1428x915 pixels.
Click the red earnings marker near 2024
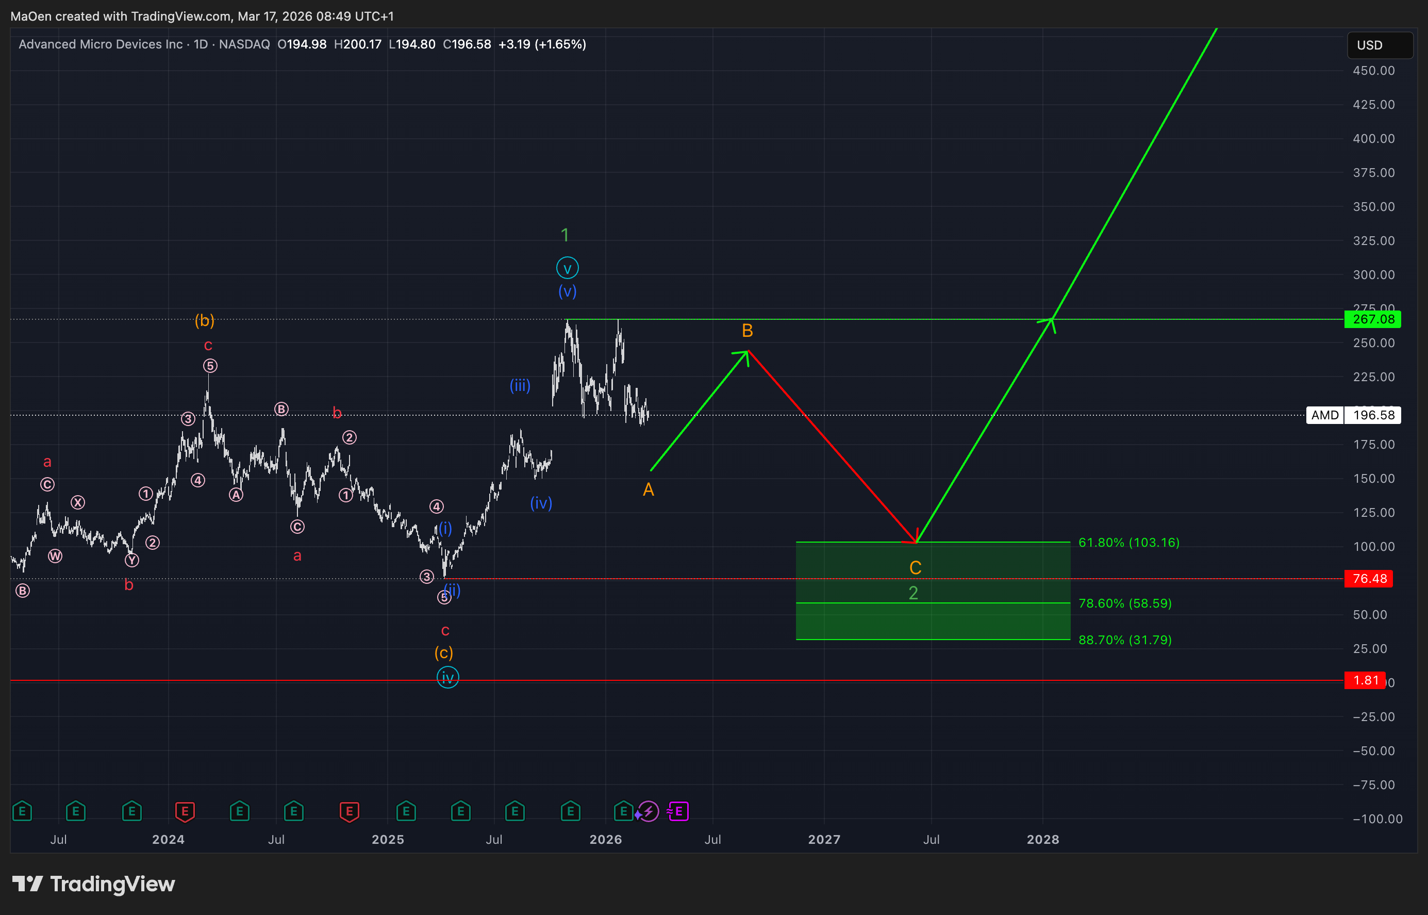tap(185, 811)
